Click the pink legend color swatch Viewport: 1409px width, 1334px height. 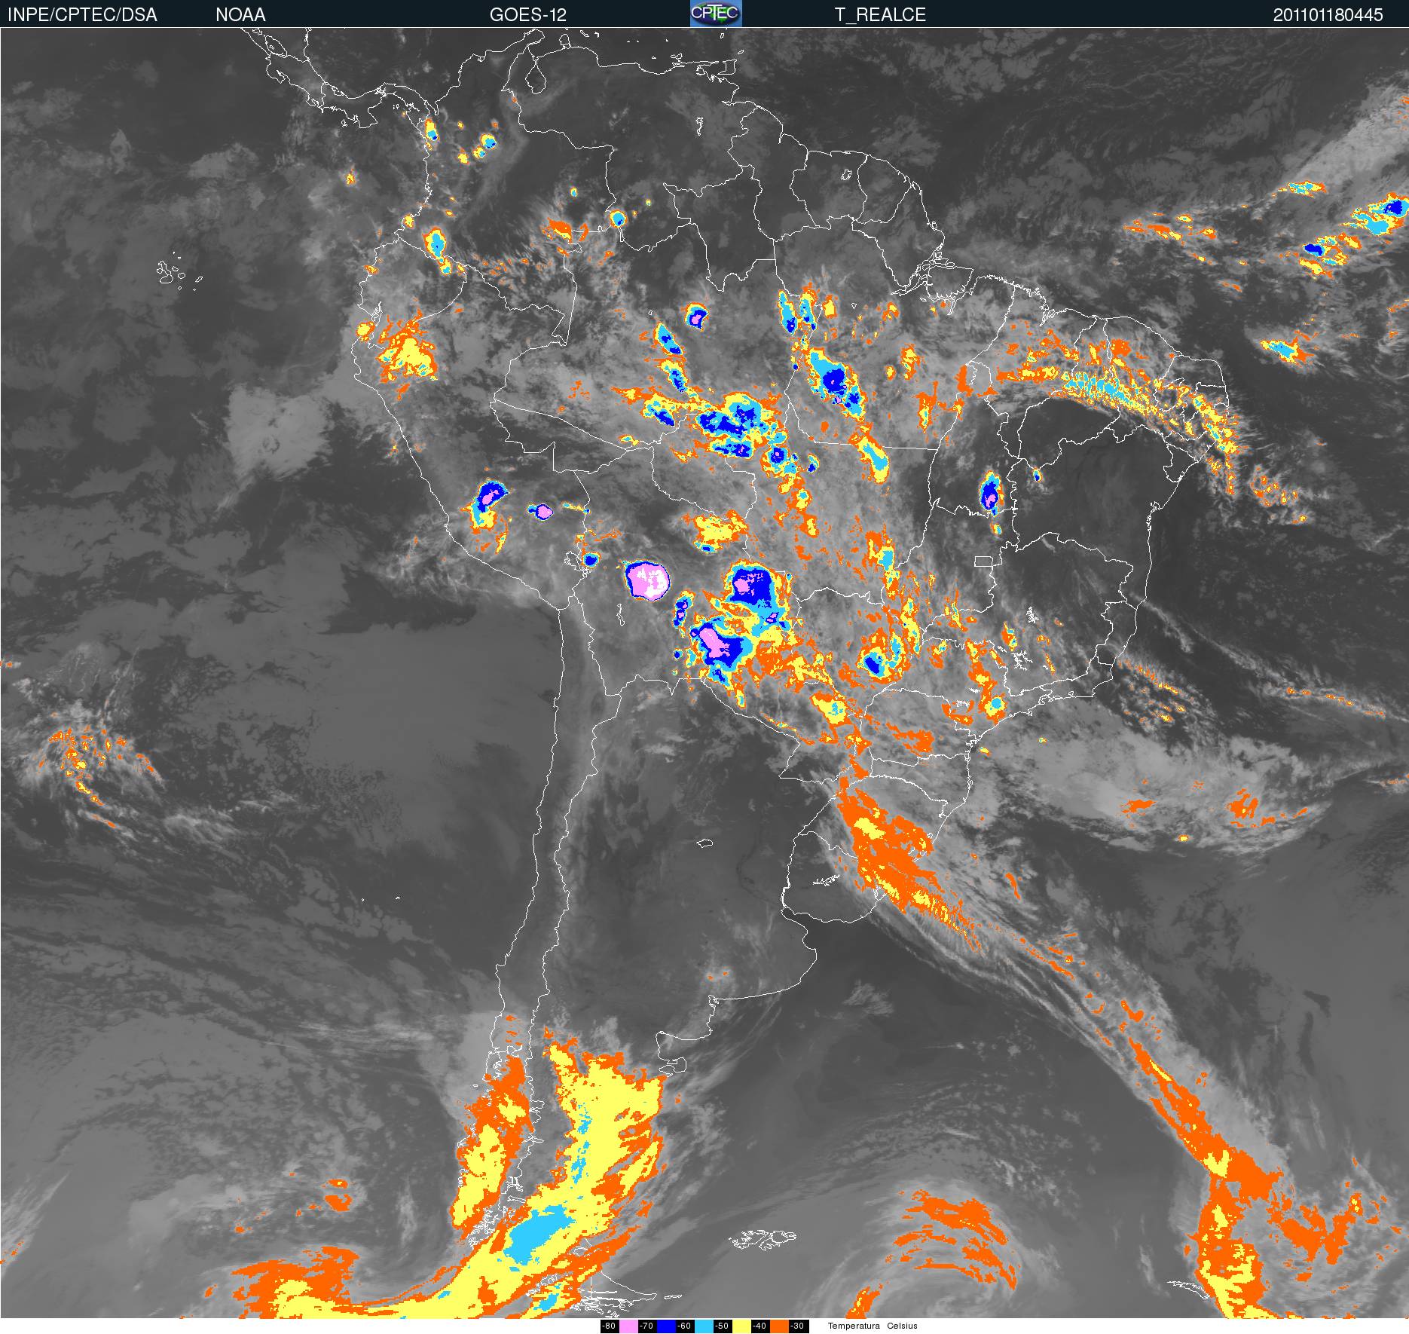pos(628,1326)
